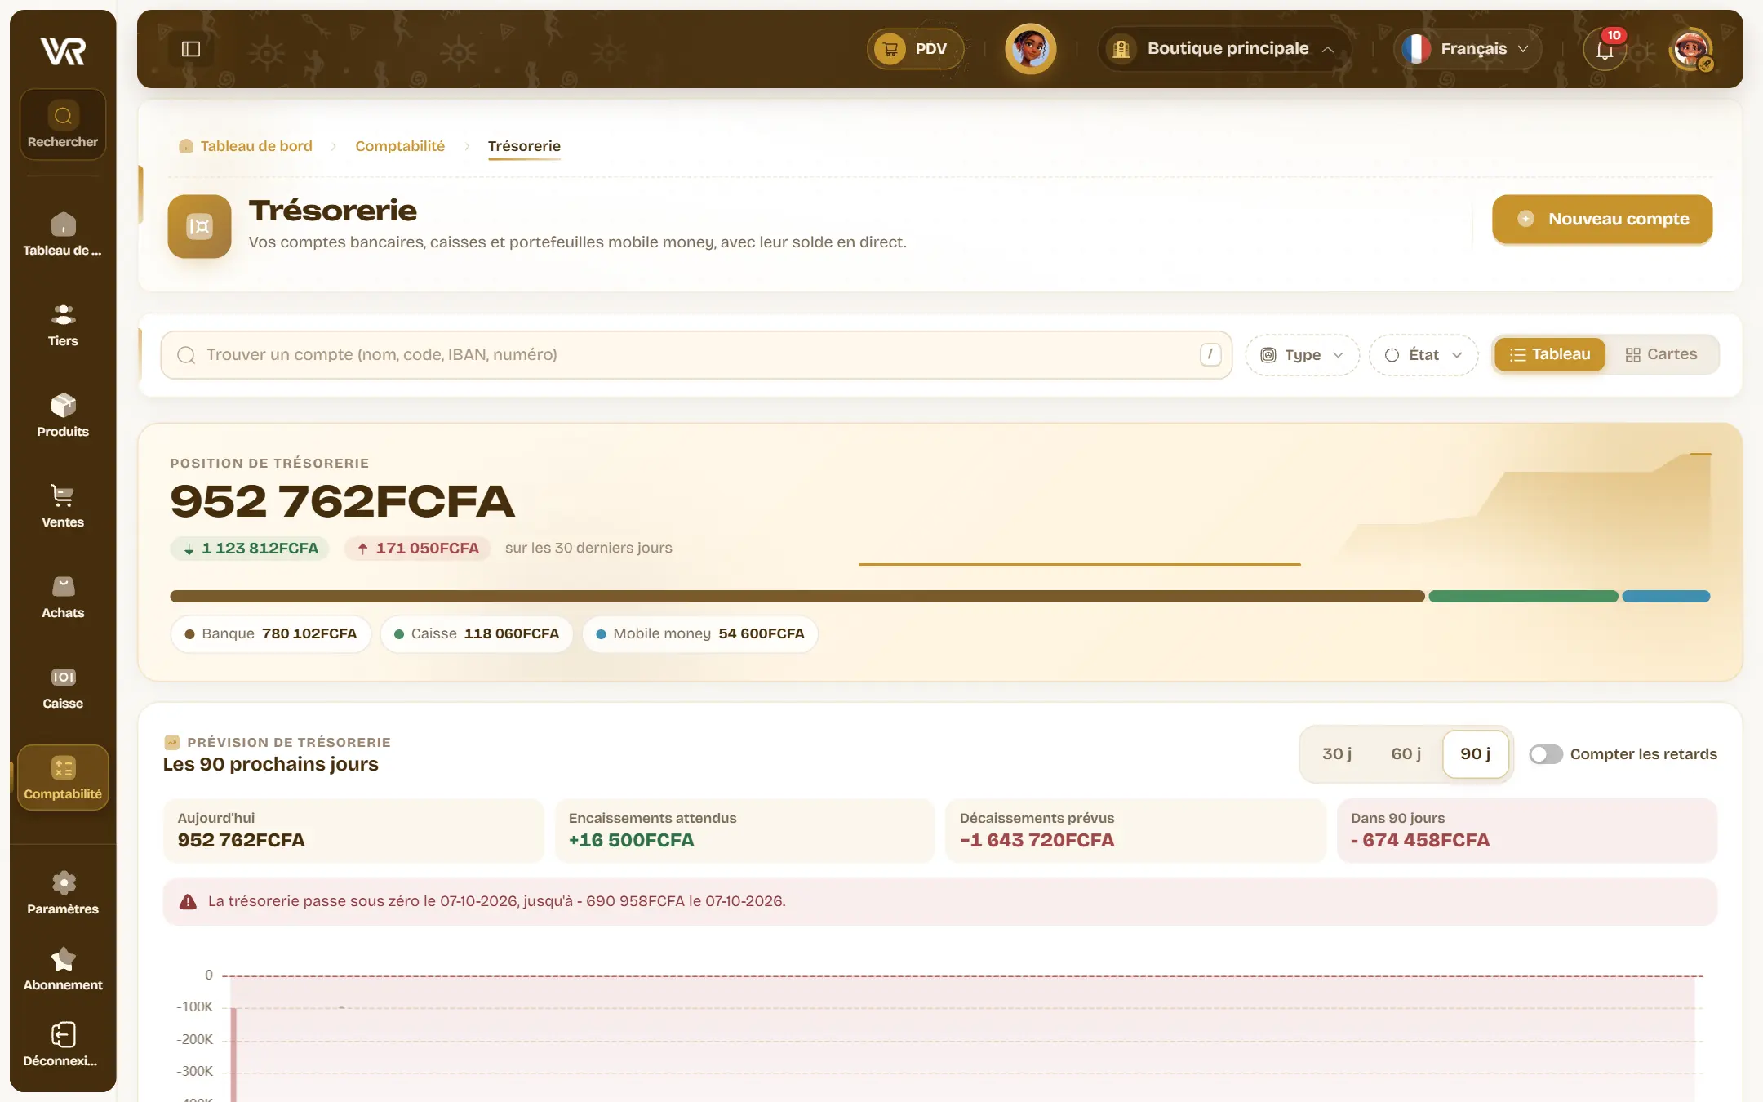Image resolution: width=1763 pixels, height=1102 pixels.
Task: Click the Nouveau compte button
Action: (x=1602, y=219)
